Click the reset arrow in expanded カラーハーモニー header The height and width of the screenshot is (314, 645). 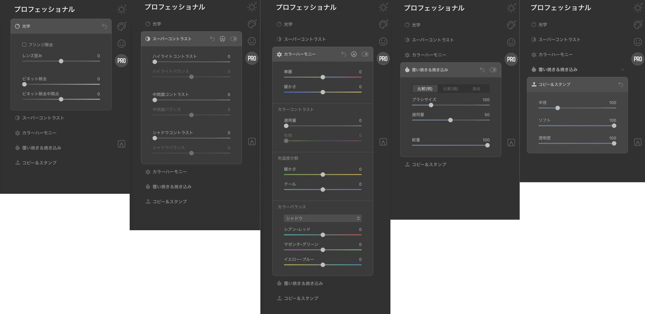pyautogui.click(x=343, y=54)
